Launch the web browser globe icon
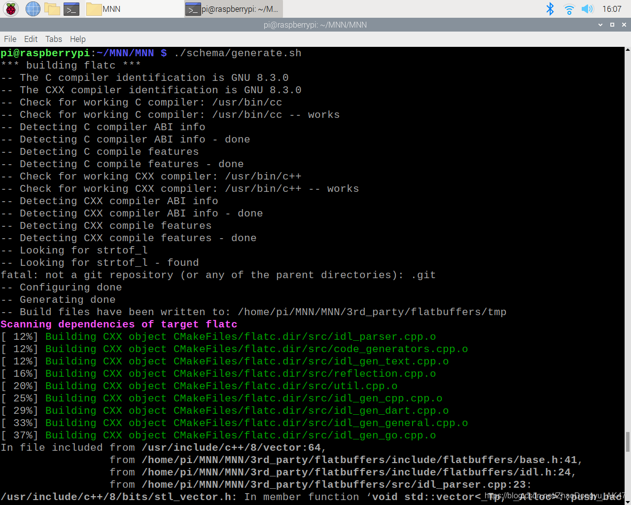 pyautogui.click(x=33, y=9)
